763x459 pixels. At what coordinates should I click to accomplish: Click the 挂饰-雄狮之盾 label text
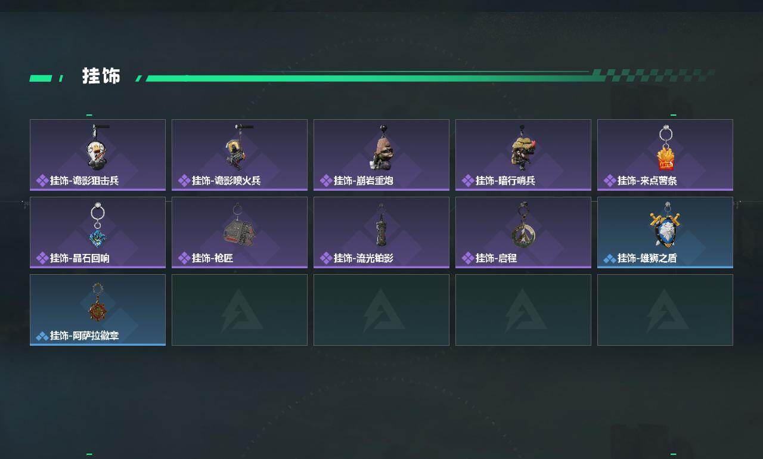point(647,258)
